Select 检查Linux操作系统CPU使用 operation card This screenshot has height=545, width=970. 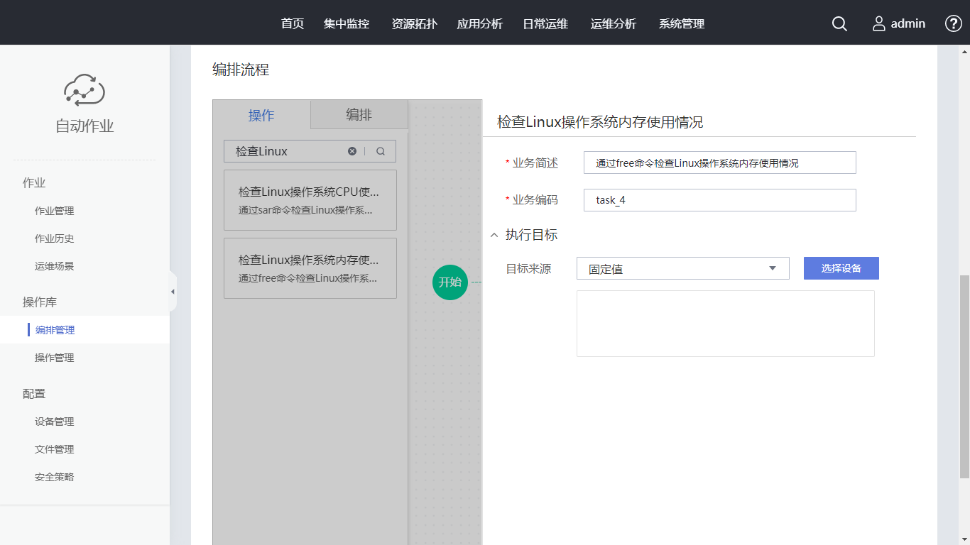click(310, 200)
